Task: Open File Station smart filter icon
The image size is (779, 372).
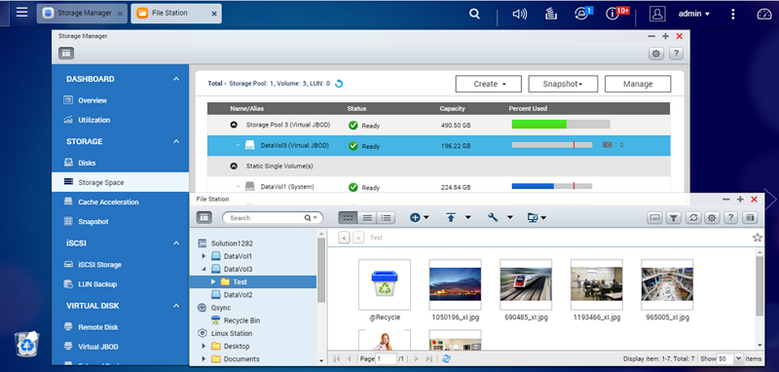Action: (x=673, y=217)
